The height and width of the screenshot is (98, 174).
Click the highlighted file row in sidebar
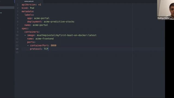(x=7, y=8)
